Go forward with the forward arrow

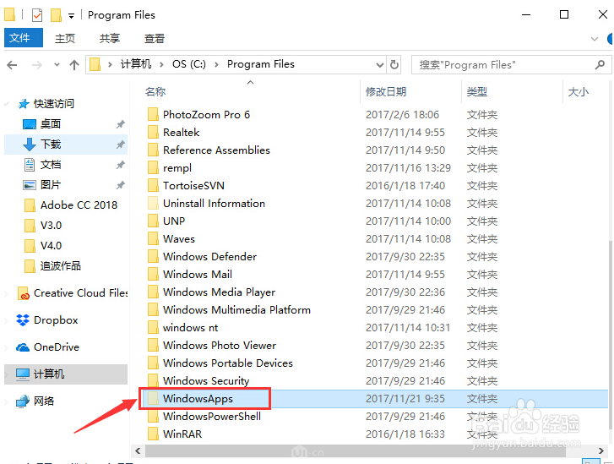coord(37,65)
